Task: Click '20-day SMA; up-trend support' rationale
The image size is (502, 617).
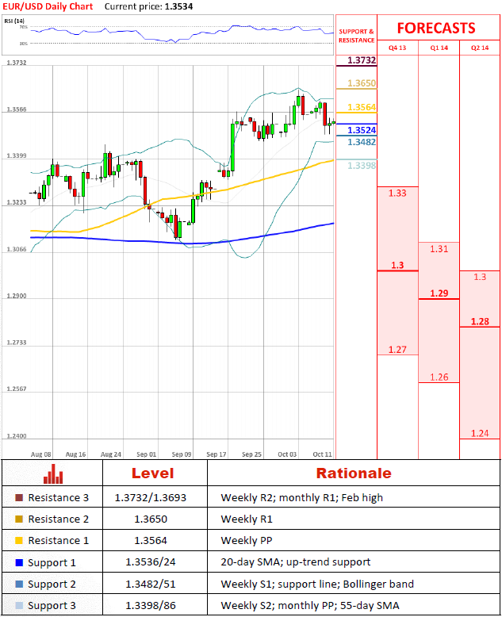Action: tap(296, 562)
